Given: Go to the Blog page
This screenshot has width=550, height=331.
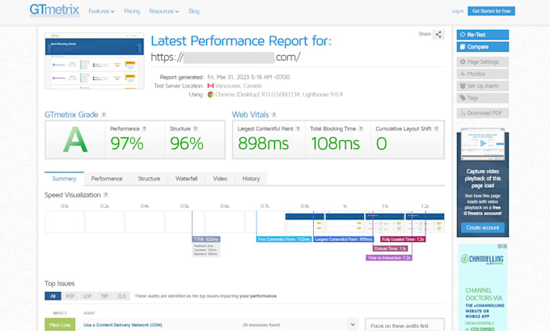Looking at the screenshot, I should [194, 11].
